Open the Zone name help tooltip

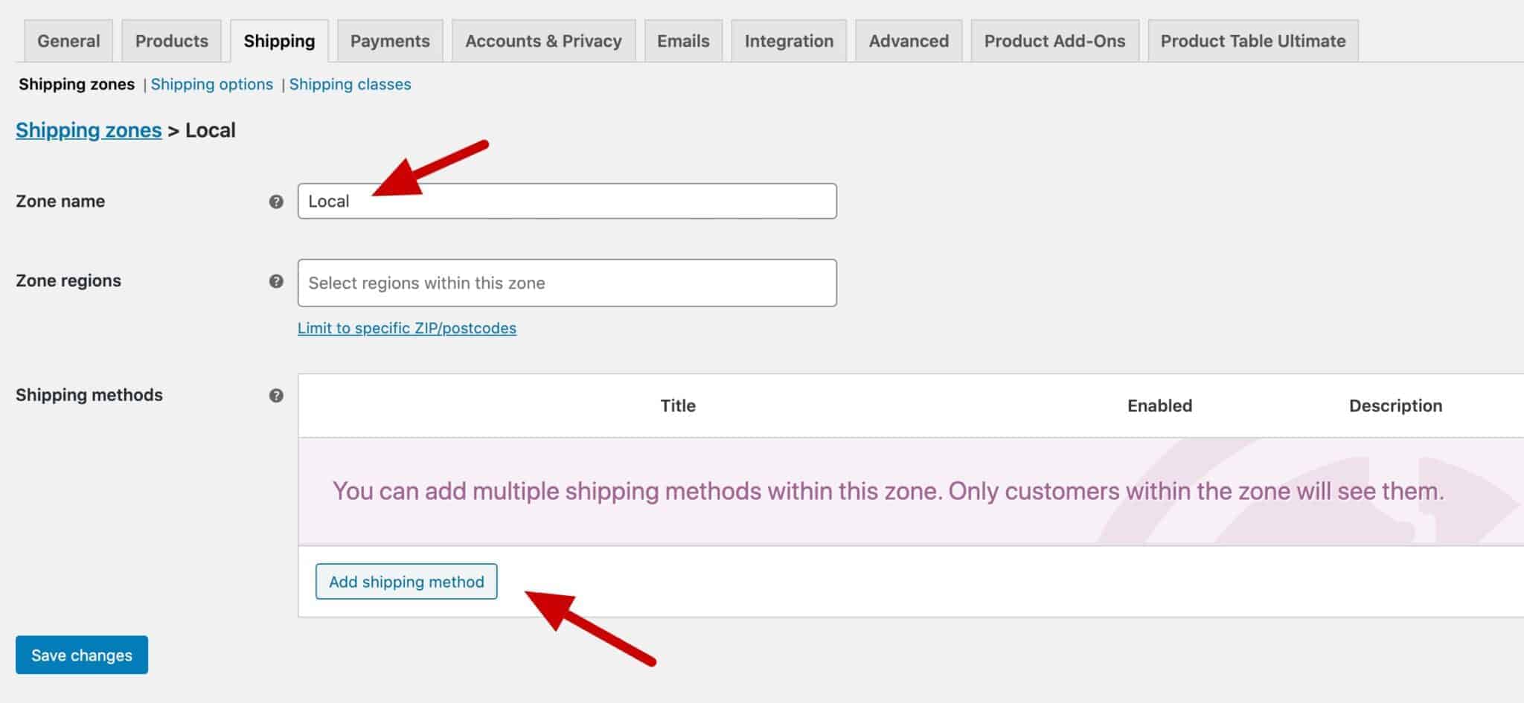click(275, 201)
